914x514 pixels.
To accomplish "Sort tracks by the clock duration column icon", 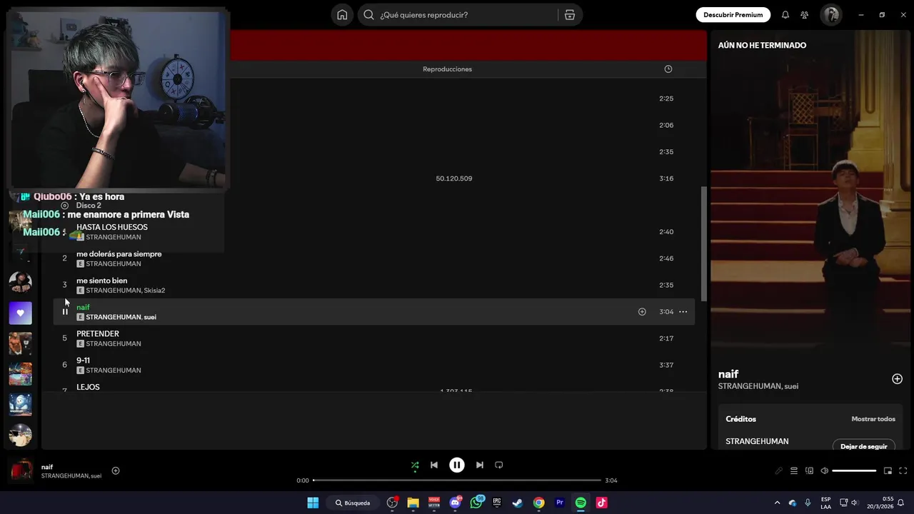I will click(668, 69).
